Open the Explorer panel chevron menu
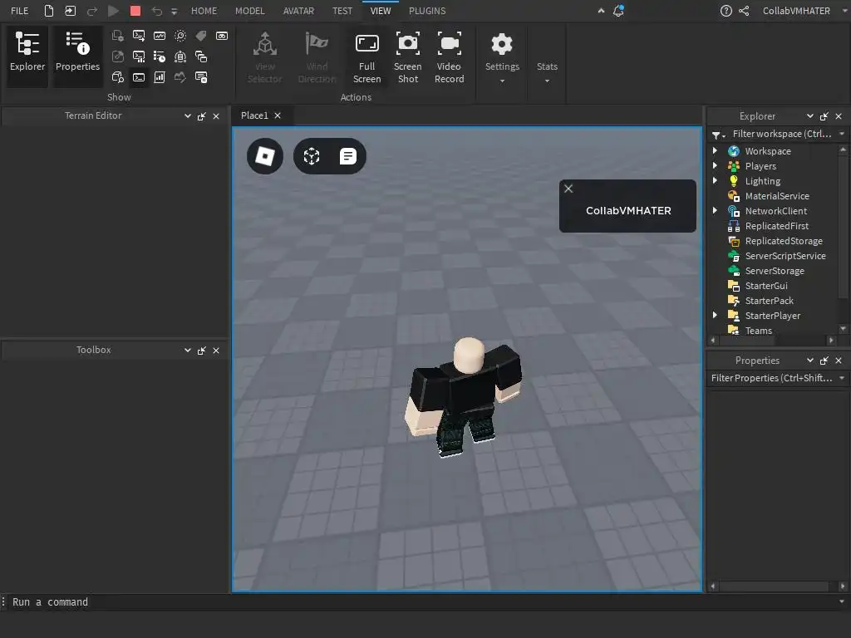Viewport: 851px width, 638px height. pos(809,116)
